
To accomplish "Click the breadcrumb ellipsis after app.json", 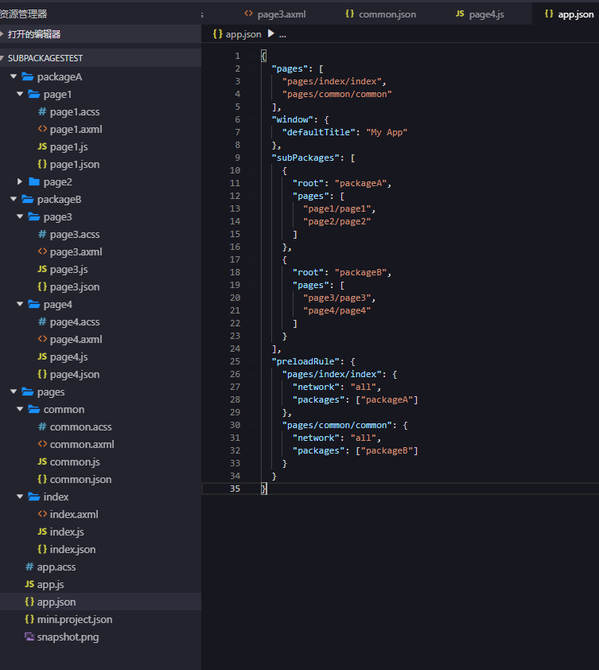I will click(x=282, y=34).
